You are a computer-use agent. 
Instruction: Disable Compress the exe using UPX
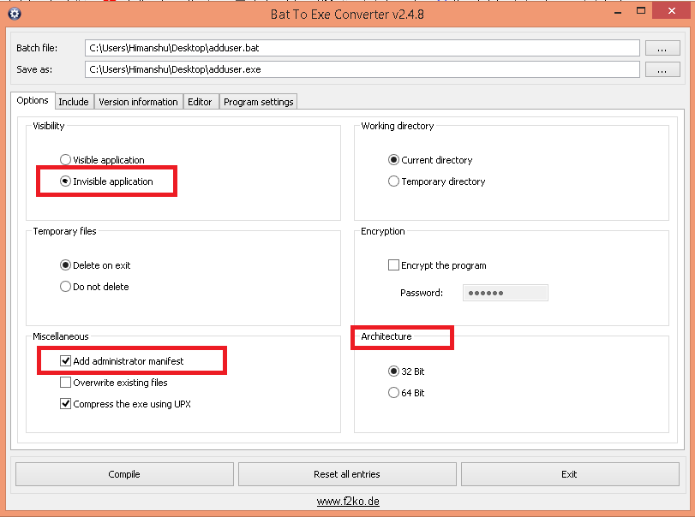tap(66, 403)
